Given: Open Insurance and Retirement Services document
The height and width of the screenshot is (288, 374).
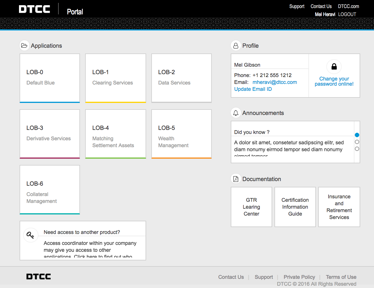Looking at the screenshot, I should pyautogui.click(x=339, y=207).
